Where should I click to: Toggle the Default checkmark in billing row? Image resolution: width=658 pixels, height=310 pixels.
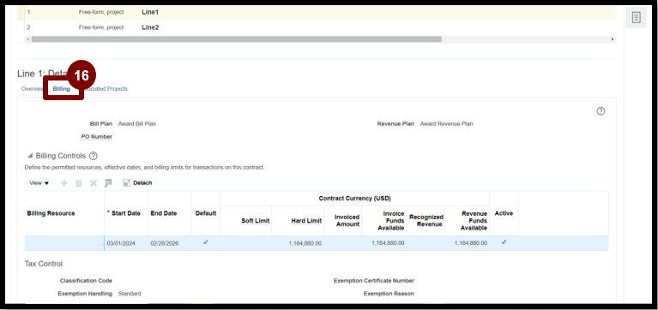tap(206, 242)
